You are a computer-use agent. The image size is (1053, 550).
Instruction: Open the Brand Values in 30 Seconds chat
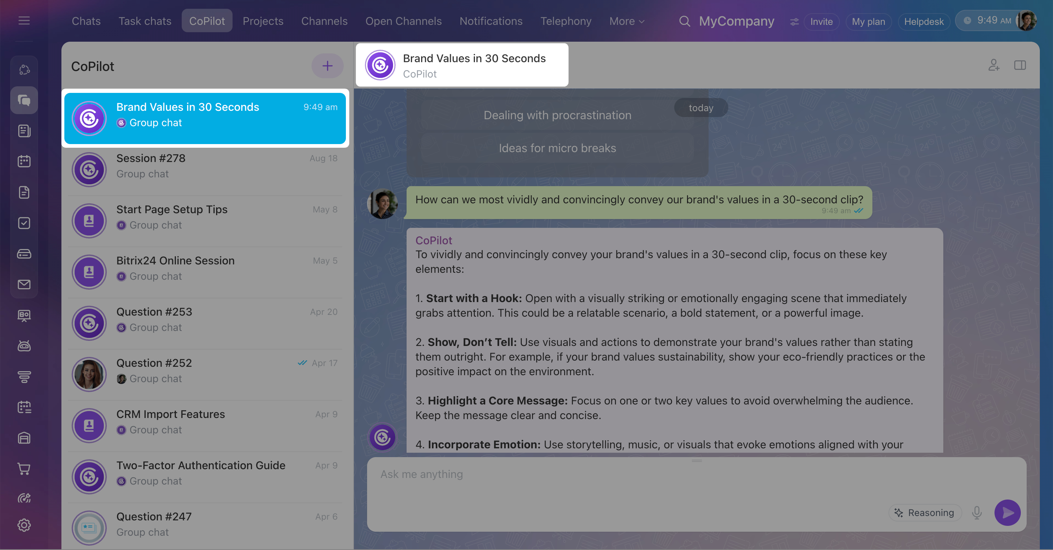[205, 118]
